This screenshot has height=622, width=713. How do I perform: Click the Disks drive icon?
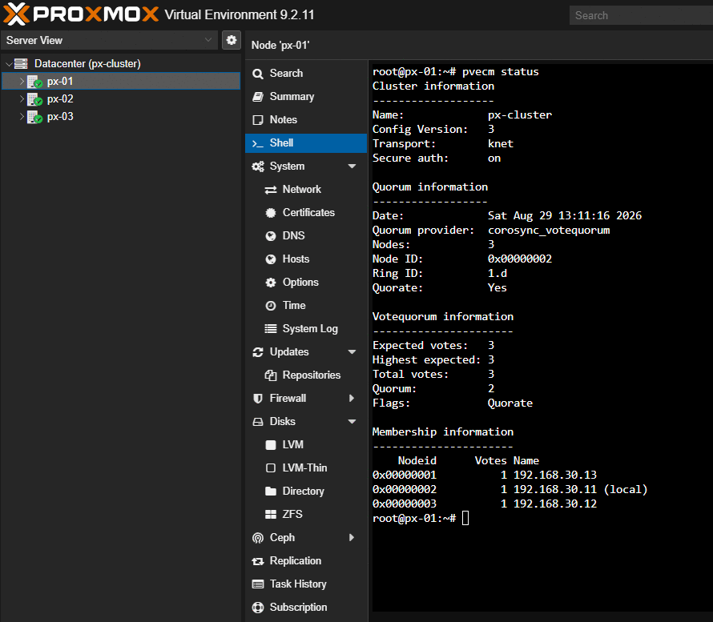pyautogui.click(x=258, y=422)
